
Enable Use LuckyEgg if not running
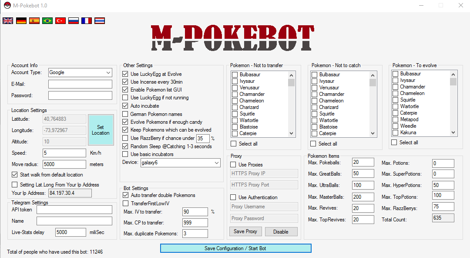pyautogui.click(x=125, y=98)
